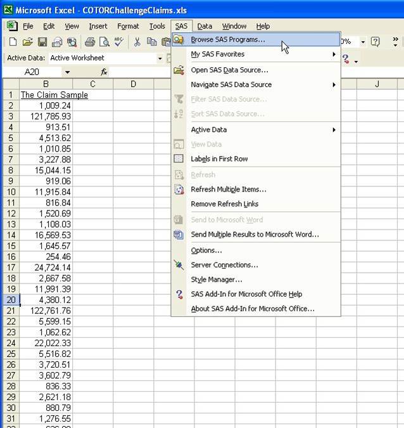Click the Excel workbook icon left of File
Viewport: 404px width, 428px height.
(12, 26)
